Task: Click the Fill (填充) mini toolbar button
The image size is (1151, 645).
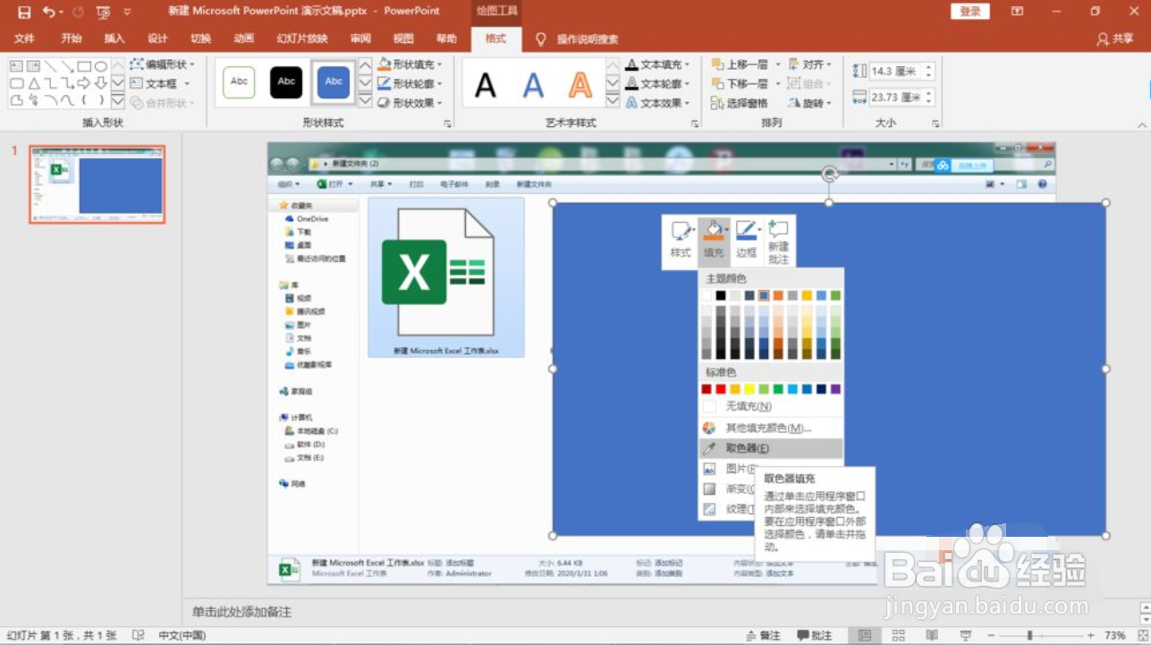Action: 714,241
